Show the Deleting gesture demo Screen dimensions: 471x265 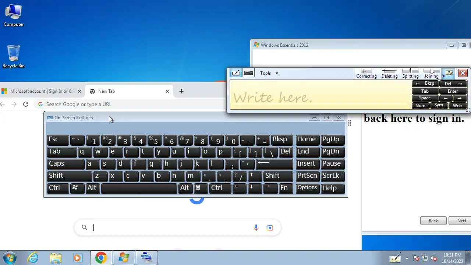pyautogui.click(x=389, y=73)
